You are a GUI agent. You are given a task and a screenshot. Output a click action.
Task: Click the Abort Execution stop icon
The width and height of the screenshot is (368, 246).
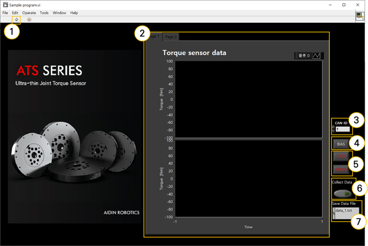[29, 19]
